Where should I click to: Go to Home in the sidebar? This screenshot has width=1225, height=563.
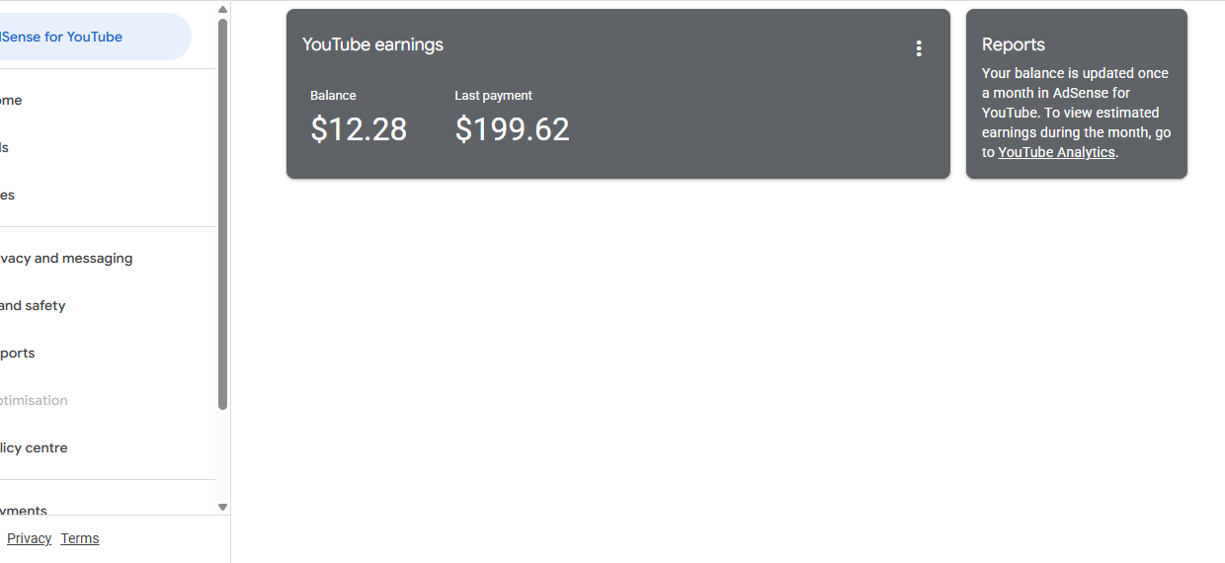tap(12, 100)
